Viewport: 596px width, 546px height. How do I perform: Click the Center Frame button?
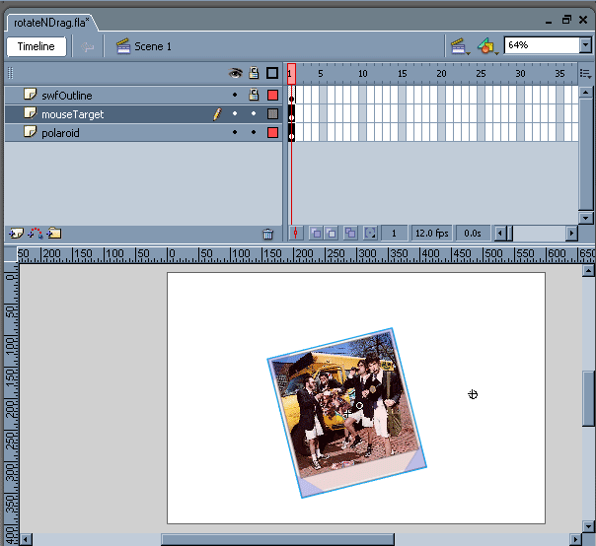[x=296, y=234]
